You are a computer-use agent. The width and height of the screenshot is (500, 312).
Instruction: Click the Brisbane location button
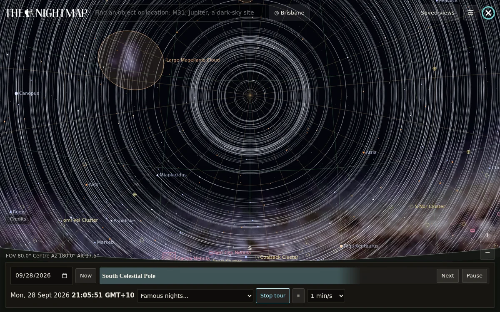tap(289, 13)
